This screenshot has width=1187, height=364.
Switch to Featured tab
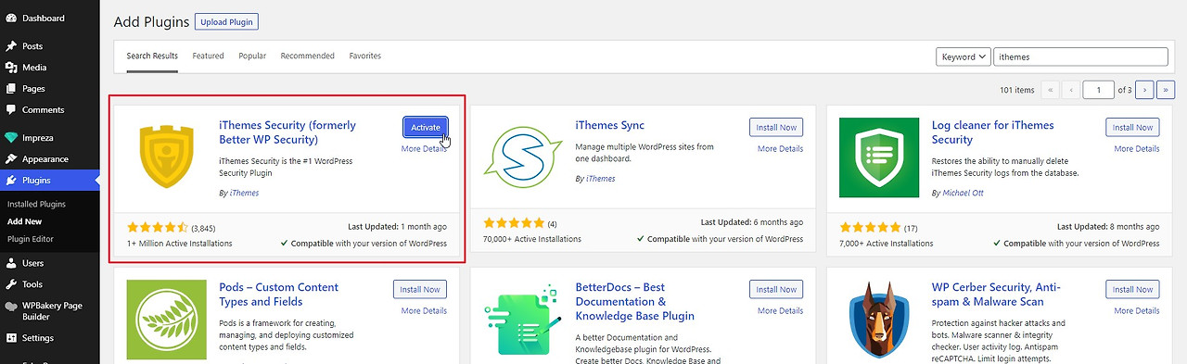tap(209, 56)
